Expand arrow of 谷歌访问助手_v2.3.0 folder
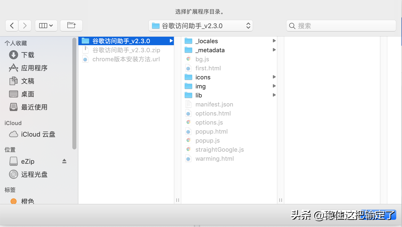402x227 pixels. pos(171,41)
